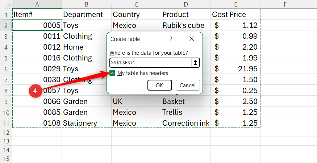Viewport: 317px width, 163px height.
Task: Edit the table data range field
Action: [151, 63]
